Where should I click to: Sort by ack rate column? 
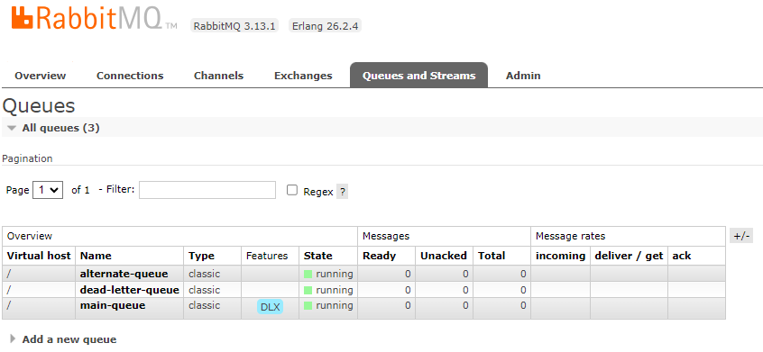682,256
